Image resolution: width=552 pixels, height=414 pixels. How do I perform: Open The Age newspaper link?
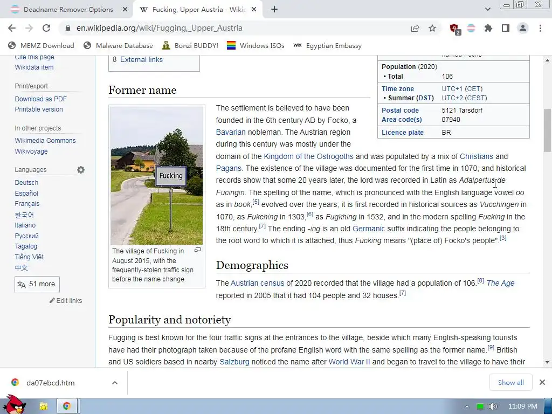pyautogui.click(x=500, y=284)
